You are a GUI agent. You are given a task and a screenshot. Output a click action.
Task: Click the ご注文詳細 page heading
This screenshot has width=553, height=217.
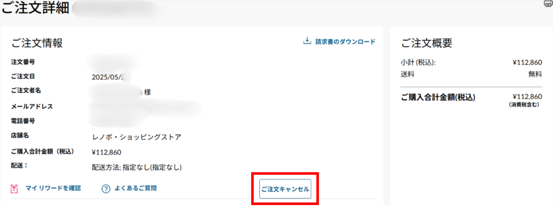(x=36, y=8)
